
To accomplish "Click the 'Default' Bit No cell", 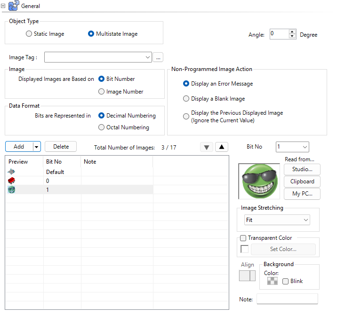I will [62, 172].
